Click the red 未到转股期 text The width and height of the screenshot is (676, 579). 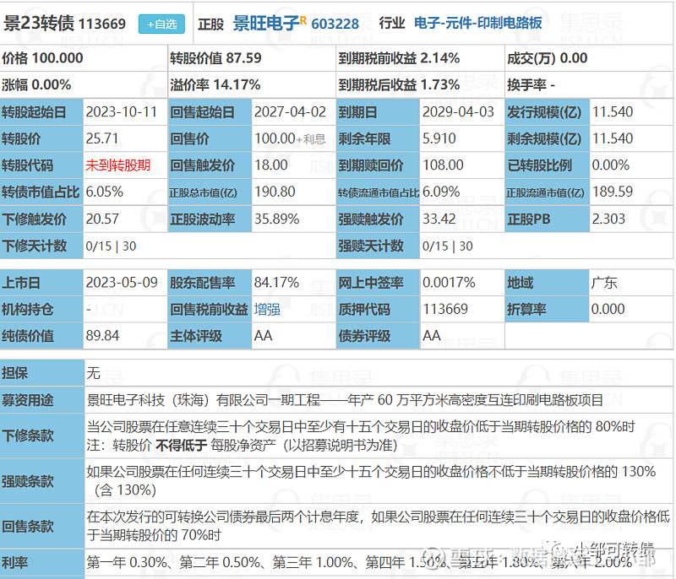(118, 165)
